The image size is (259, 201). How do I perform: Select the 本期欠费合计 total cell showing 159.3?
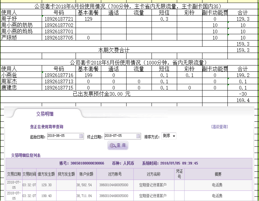243,50
